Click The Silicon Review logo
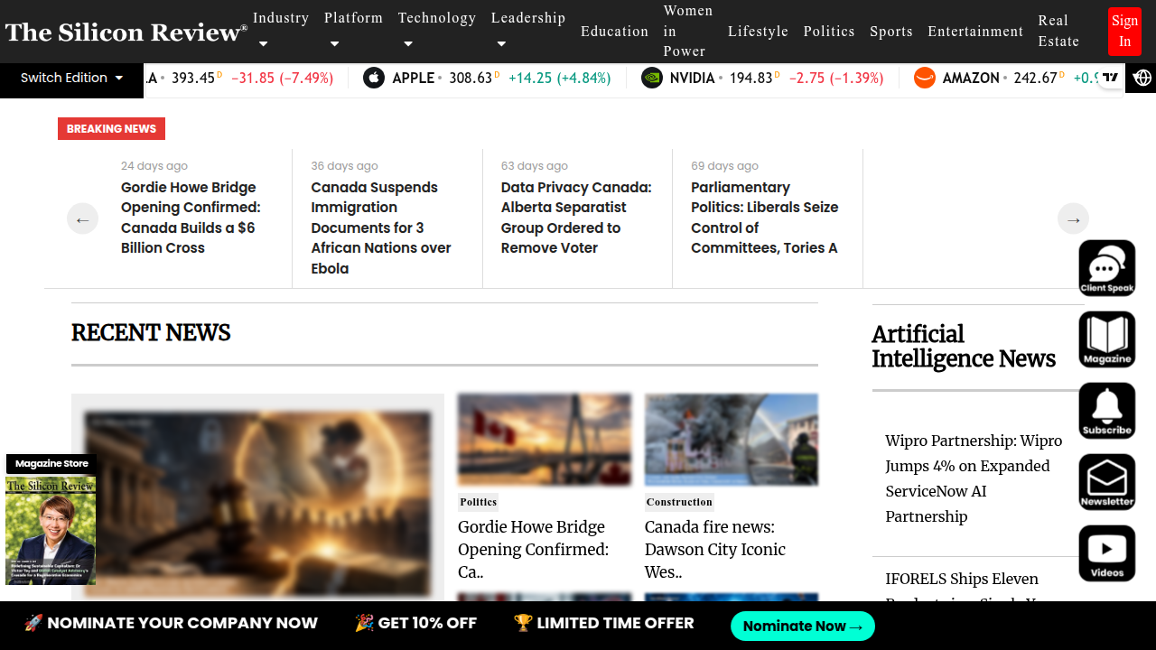Viewport: 1156px width, 650px height. pos(126,32)
